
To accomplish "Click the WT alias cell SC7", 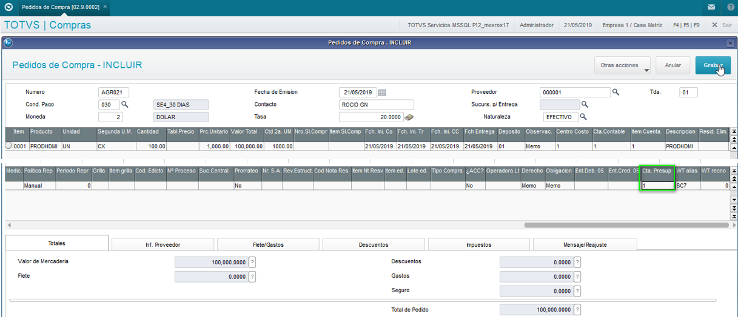I will 688,186.
